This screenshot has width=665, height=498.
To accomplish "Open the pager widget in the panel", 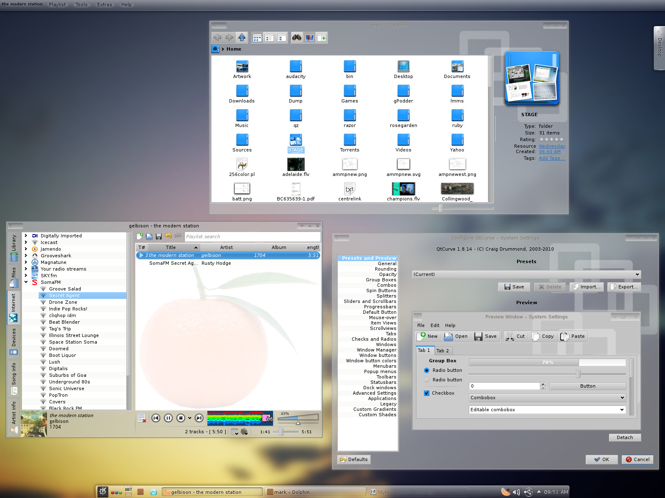I will (x=128, y=492).
